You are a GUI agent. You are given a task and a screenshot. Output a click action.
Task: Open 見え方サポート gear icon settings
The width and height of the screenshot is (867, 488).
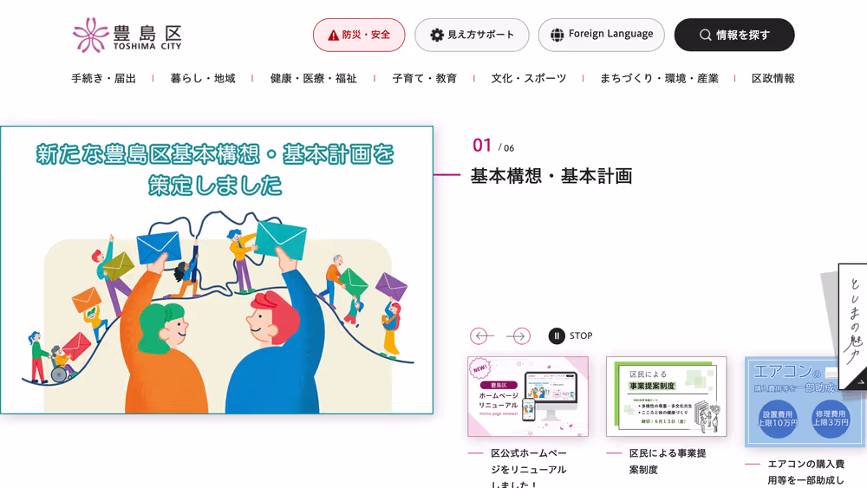pyautogui.click(x=437, y=36)
